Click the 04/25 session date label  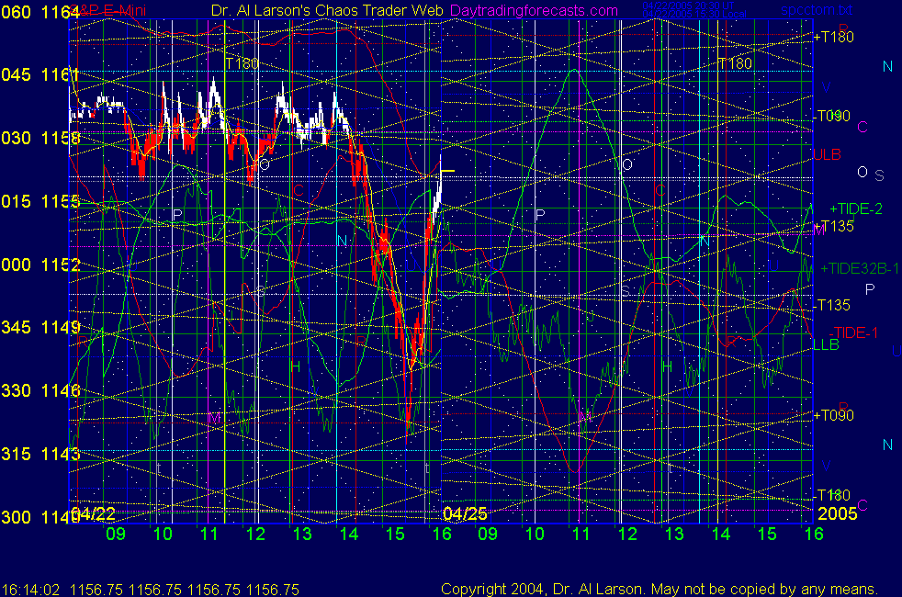(x=465, y=513)
